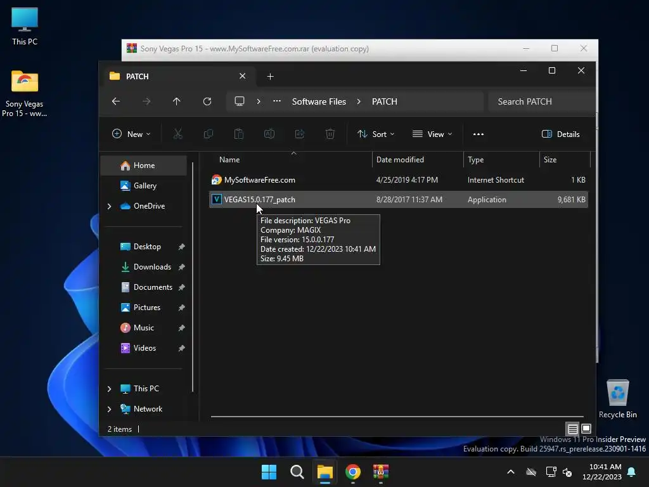Click the Copy toolbar icon

[208, 134]
